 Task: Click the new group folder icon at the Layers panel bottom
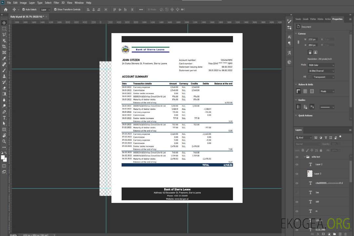334,234
